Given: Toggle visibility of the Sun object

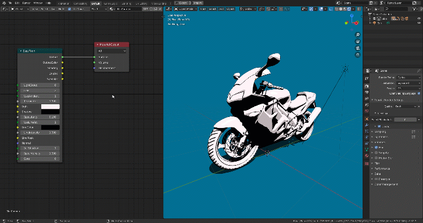Looking at the screenshot, I should (419, 23).
